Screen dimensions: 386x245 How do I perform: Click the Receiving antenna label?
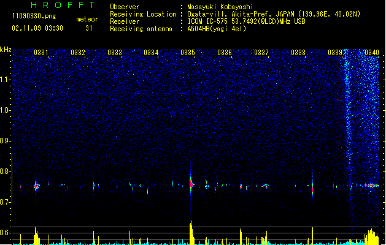tap(141, 29)
